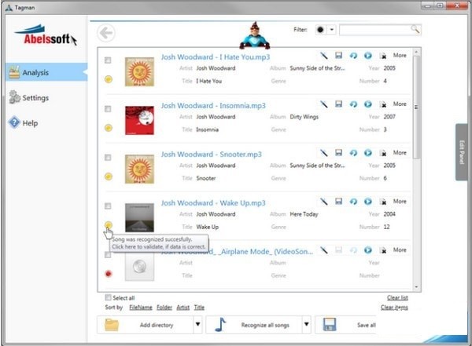Go back with the arrow button

point(106,33)
